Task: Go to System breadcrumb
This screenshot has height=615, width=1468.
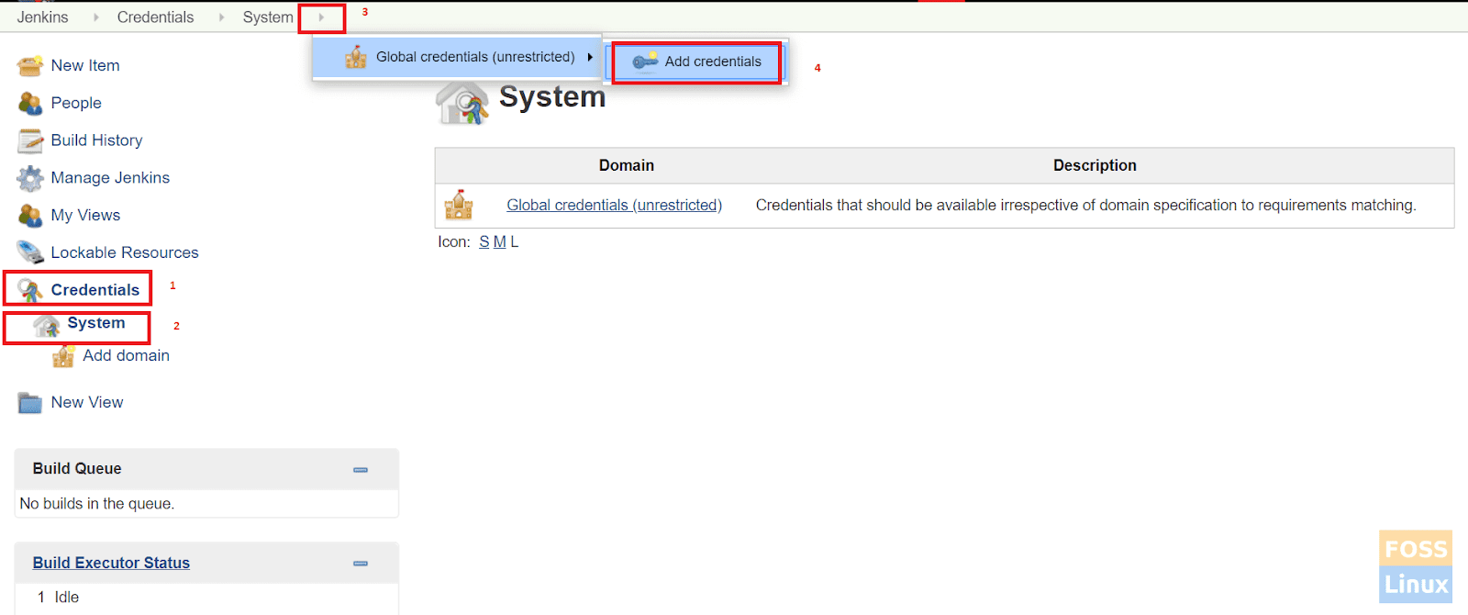Action: 268,17
